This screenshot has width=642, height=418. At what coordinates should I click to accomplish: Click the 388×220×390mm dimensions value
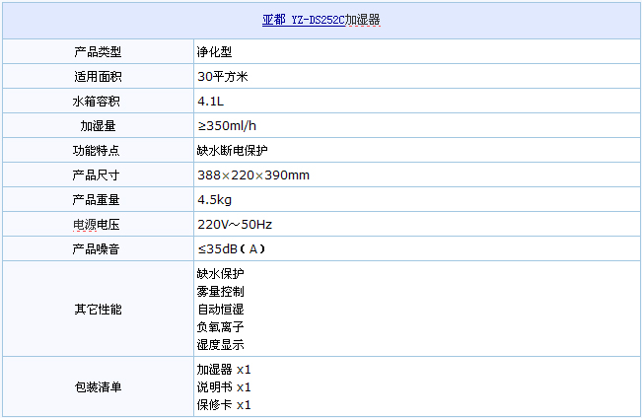tap(253, 174)
